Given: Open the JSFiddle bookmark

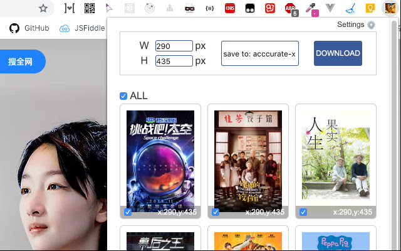Looking at the screenshot, I should tap(82, 28).
